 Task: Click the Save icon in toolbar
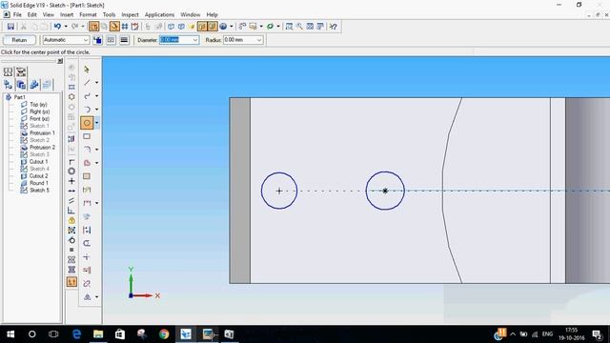(x=10, y=27)
